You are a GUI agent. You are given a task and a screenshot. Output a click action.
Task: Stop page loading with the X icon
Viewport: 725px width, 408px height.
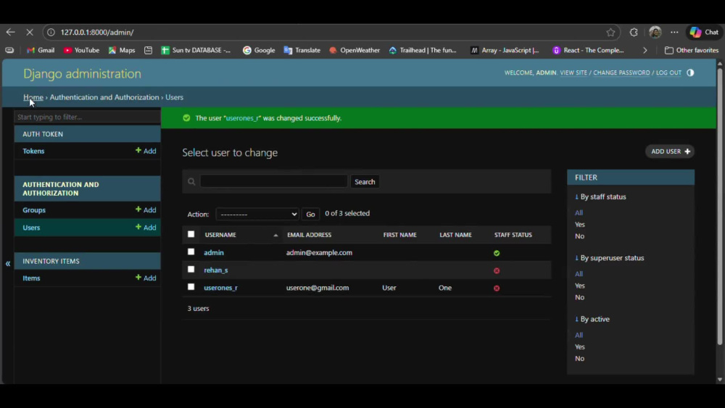(x=30, y=33)
